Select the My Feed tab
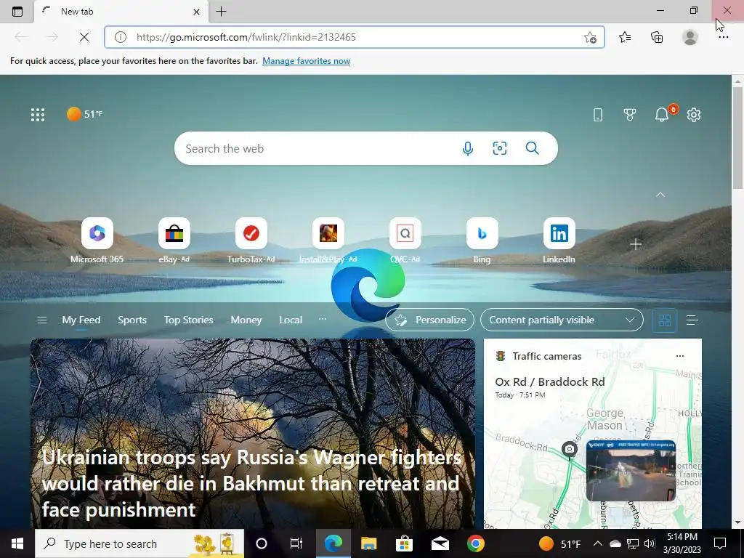Image resolution: width=744 pixels, height=558 pixels. coord(81,320)
